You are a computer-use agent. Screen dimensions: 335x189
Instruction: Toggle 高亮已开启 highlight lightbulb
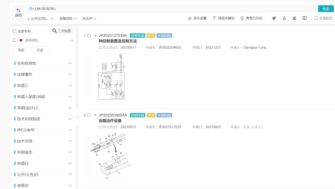(x=251, y=18)
